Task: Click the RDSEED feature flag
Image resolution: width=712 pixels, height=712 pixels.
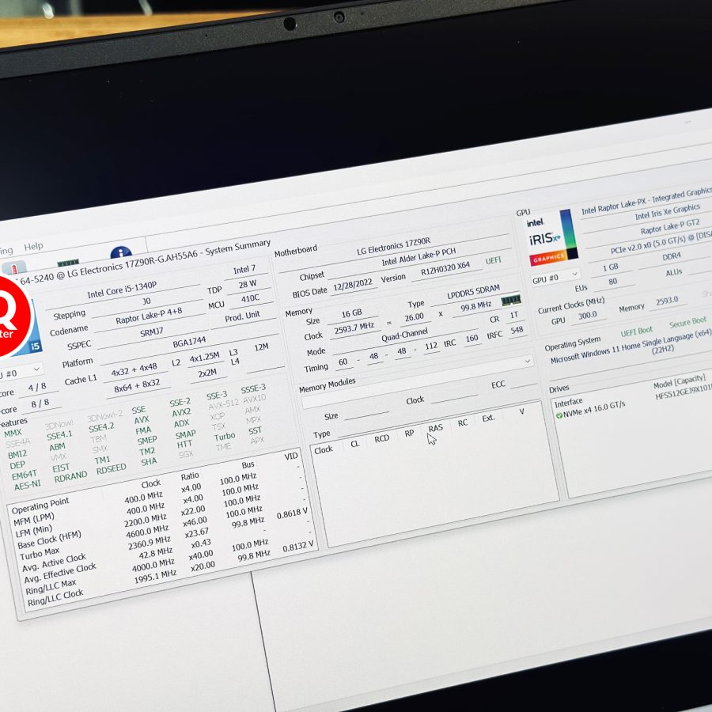Action: click(x=112, y=469)
